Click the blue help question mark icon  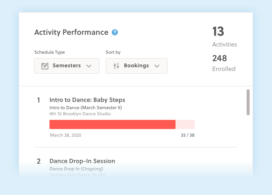pyautogui.click(x=115, y=32)
